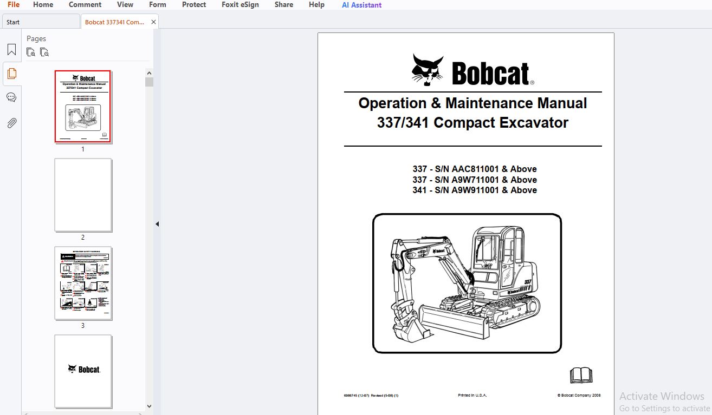Open the Help ribbon tab
The image size is (712, 415).
(x=316, y=5)
